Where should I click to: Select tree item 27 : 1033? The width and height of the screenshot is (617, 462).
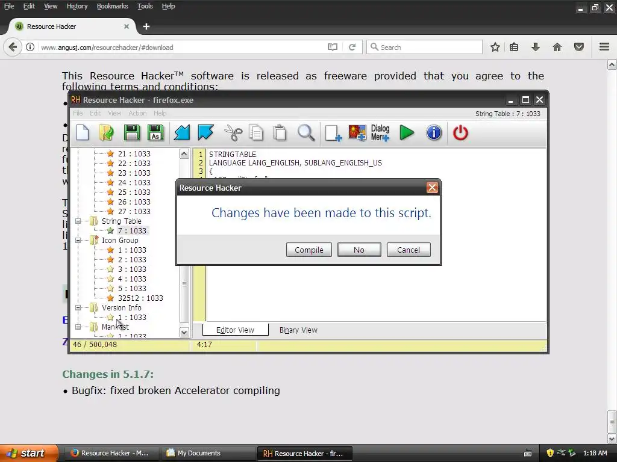tap(134, 211)
